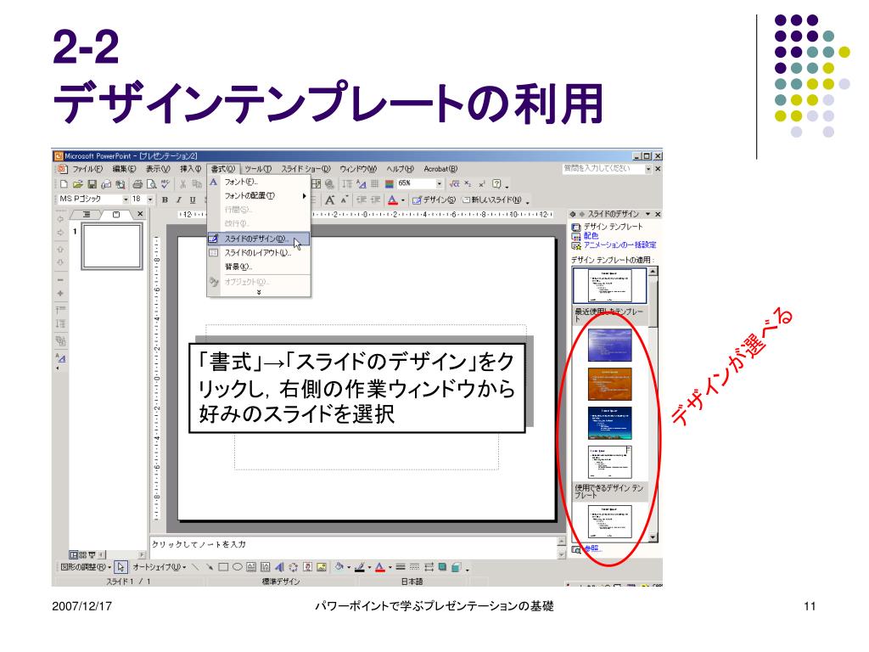Image resolution: width=869 pixels, height=652 pixels.
Task: Choose スライドのレイアウト menu entry
Action: pyautogui.click(x=258, y=253)
